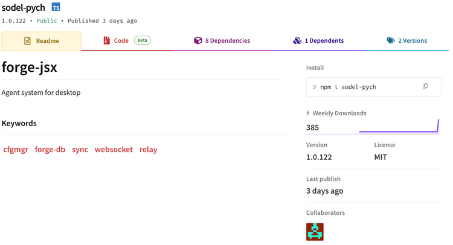Click the TypeScript TS badge icon
The height and width of the screenshot is (245, 453).
coord(56,7)
